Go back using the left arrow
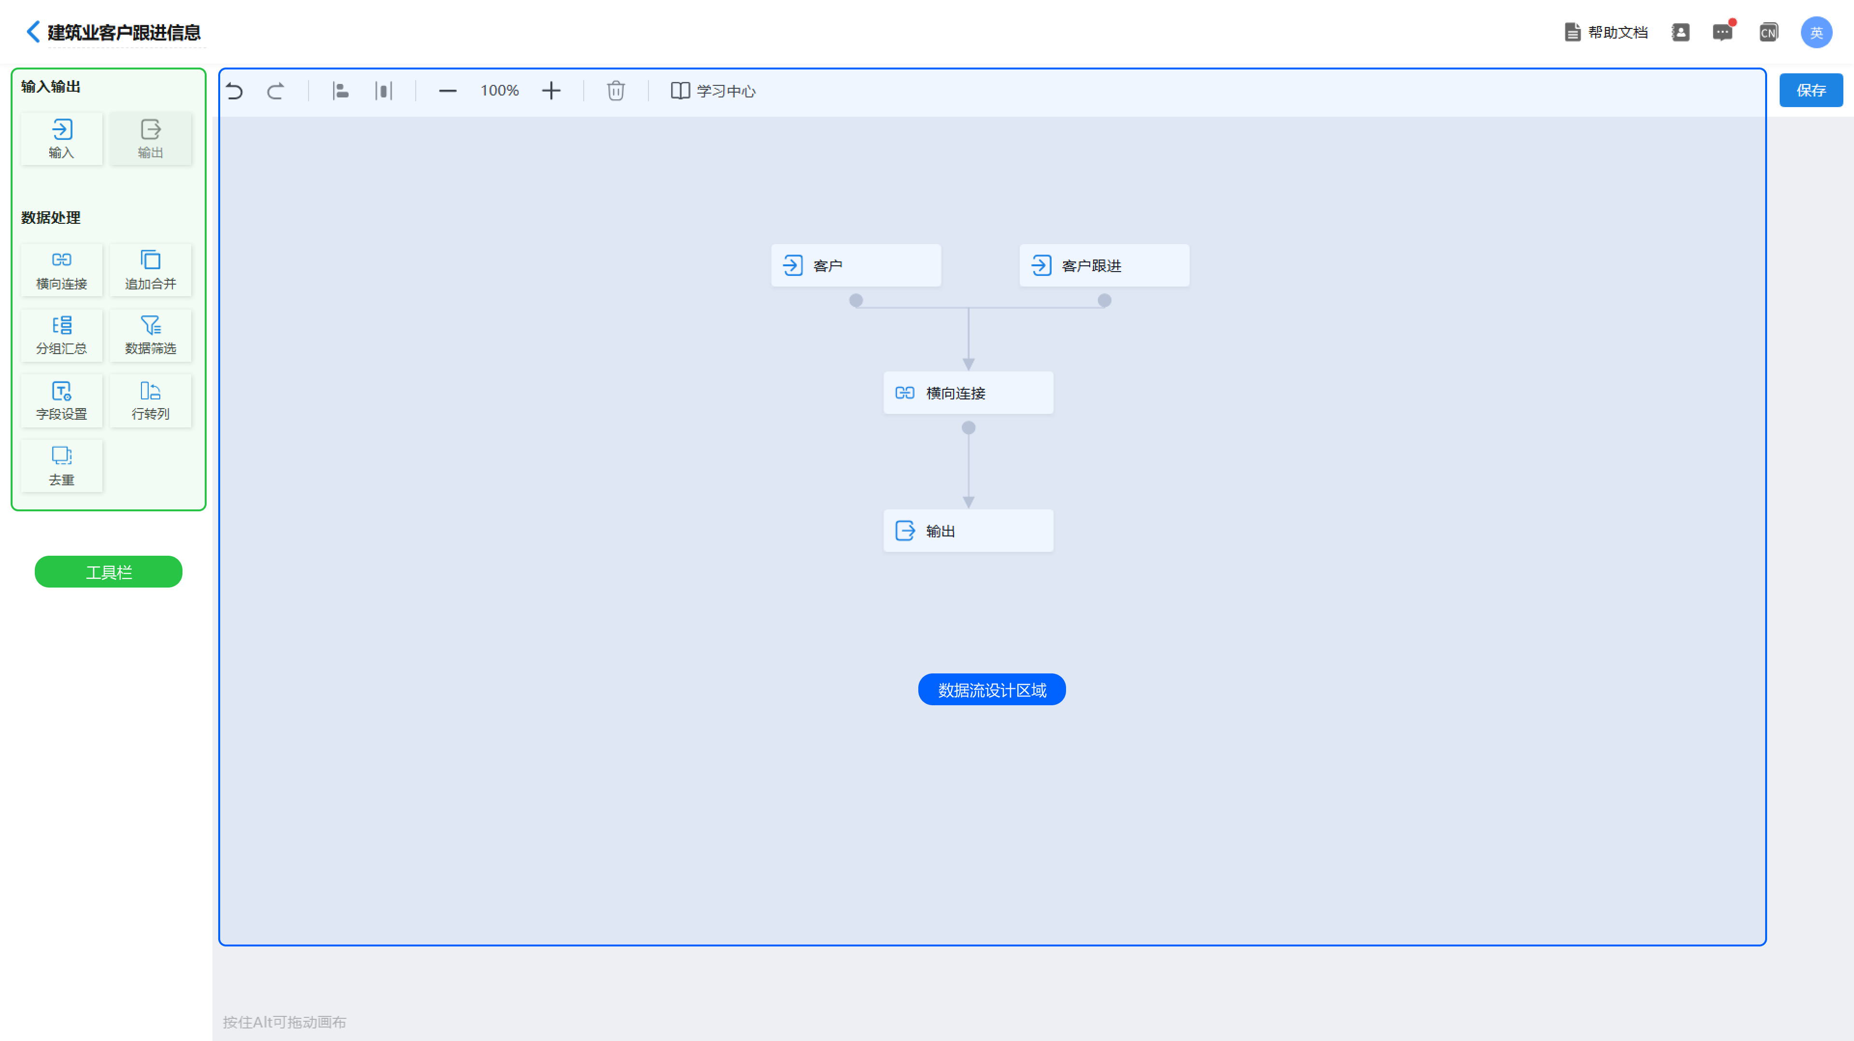 (x=32, y=32)
